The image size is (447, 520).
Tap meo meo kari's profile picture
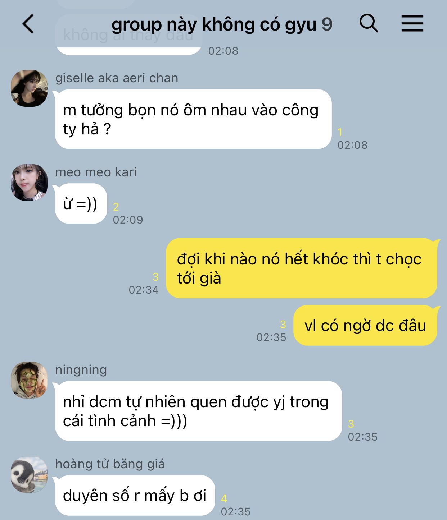point(29,183)
